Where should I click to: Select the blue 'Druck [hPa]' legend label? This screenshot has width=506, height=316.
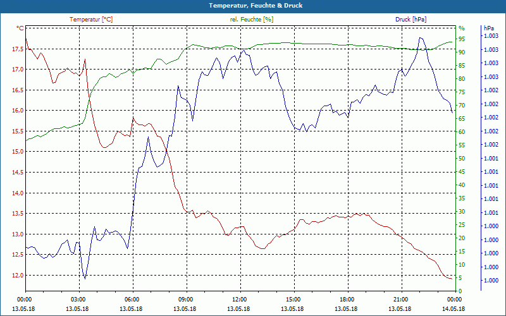click(410, 20)
